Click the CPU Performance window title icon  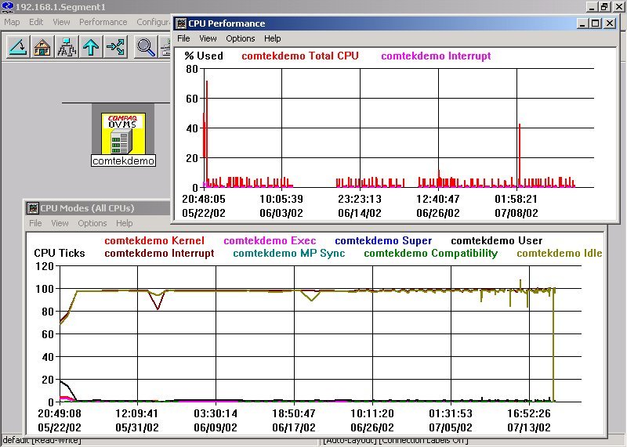point(181,23)
